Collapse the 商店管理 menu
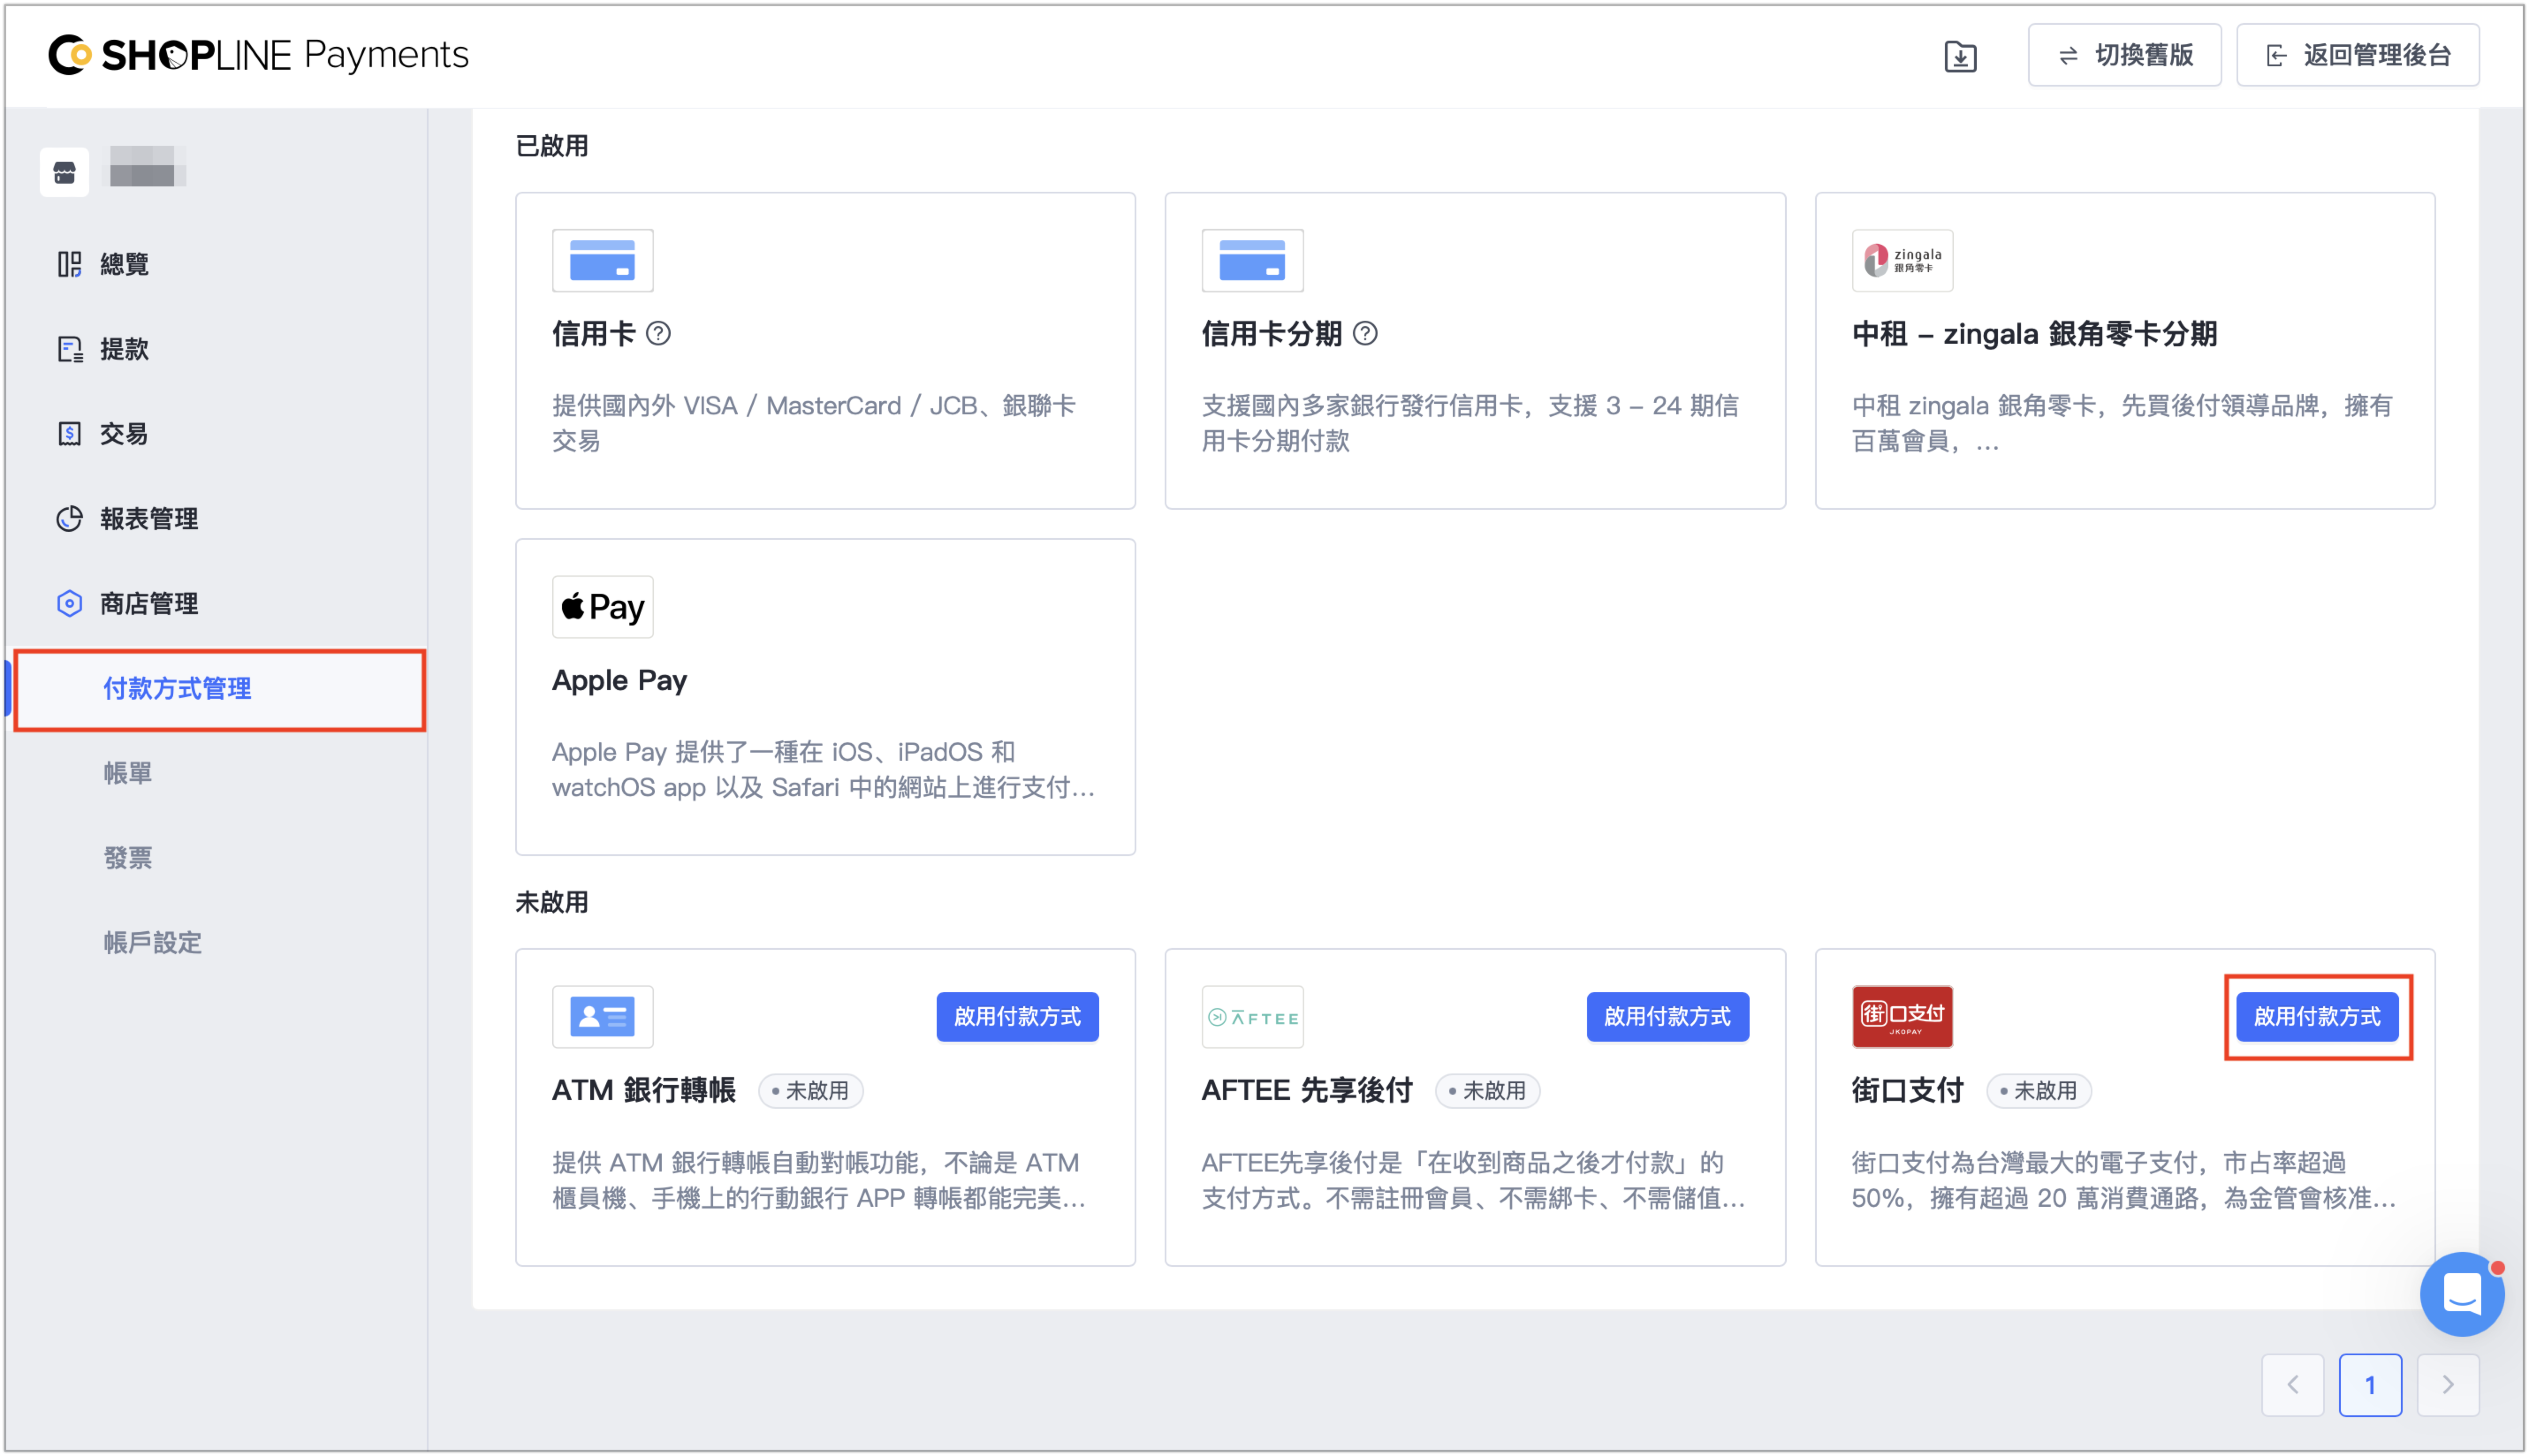Viewport: 2529px width, 1456px height. [x=148, y=604]
